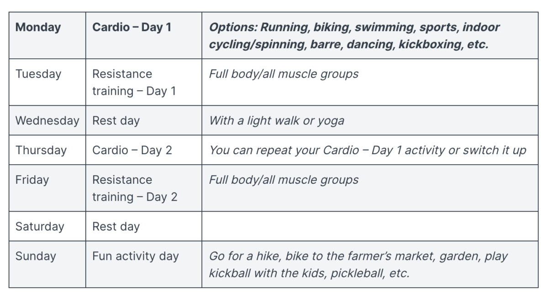Click the repeat your Cardio activity text
The image size is (548, 306).
pos(368,150)
